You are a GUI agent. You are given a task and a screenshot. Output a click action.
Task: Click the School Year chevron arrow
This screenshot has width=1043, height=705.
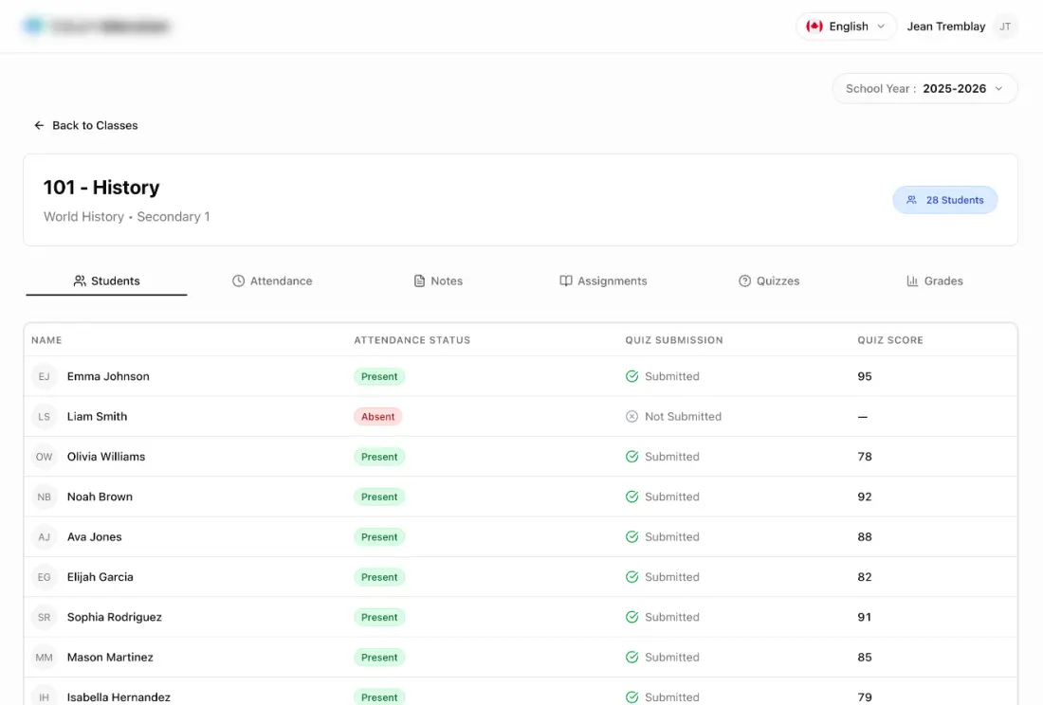click(998, 88)
